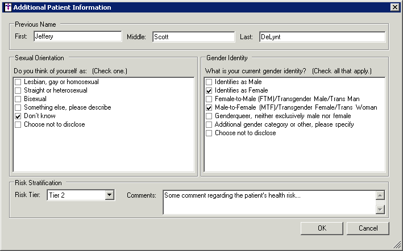Select Straight or heterosexual checkbox

coord(19,90)
